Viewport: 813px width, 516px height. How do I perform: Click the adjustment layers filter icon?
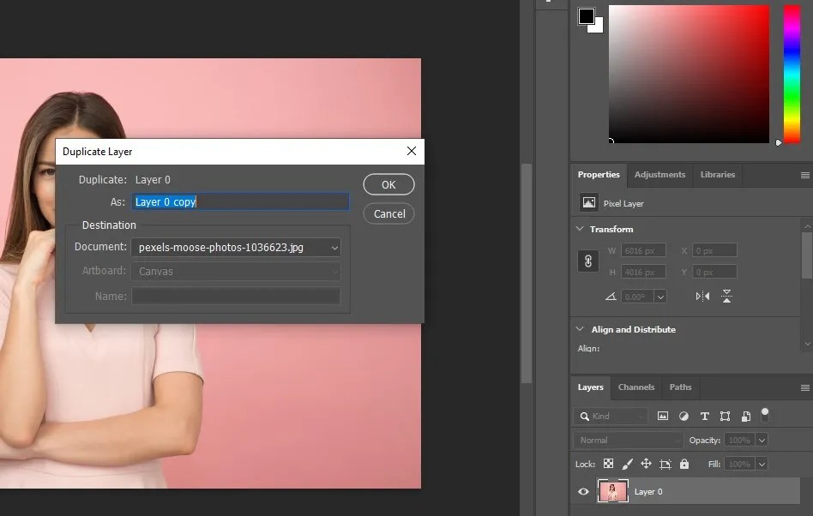(683, 416)
